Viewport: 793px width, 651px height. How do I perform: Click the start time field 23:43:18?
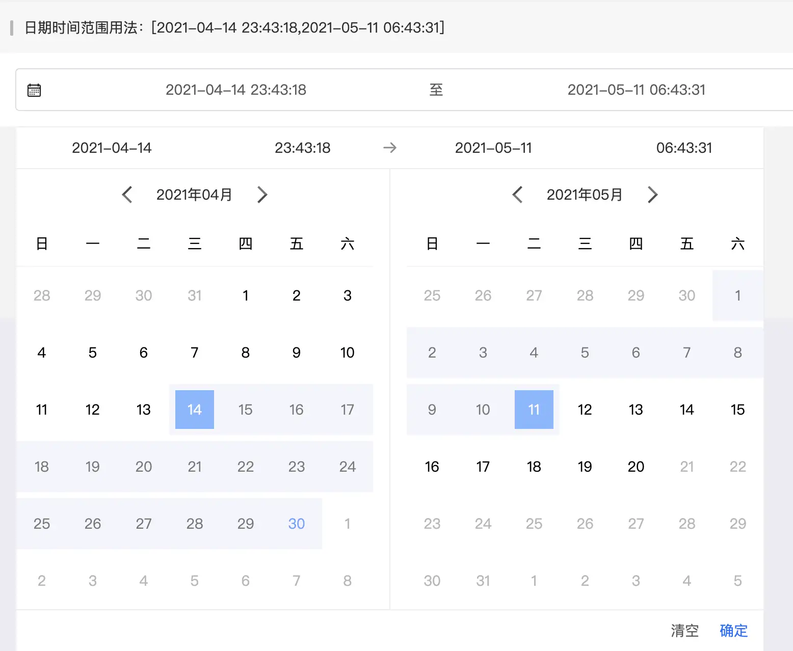click(x=302, y=148)
